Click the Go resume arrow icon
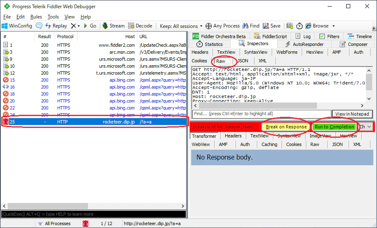 (86, 26)
